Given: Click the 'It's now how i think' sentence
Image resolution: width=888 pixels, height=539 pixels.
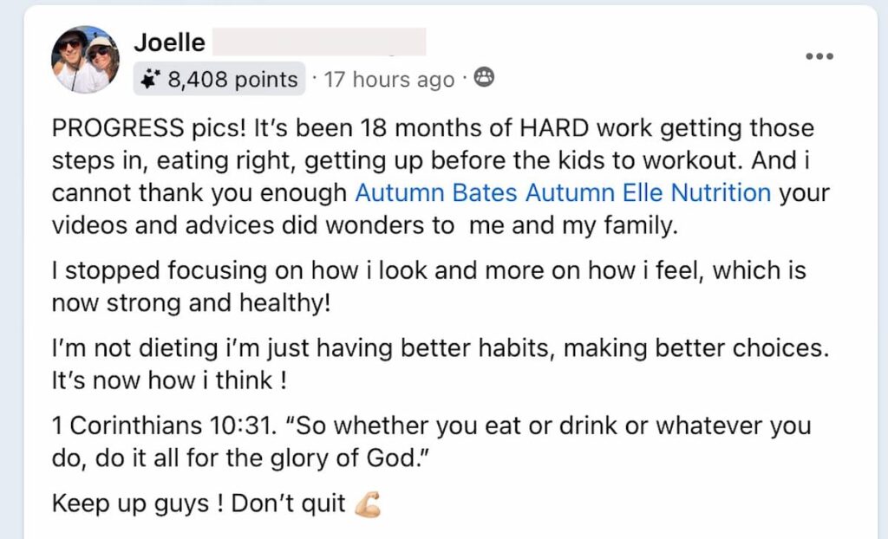Looking at the screenshot, I should coord(170,380).
